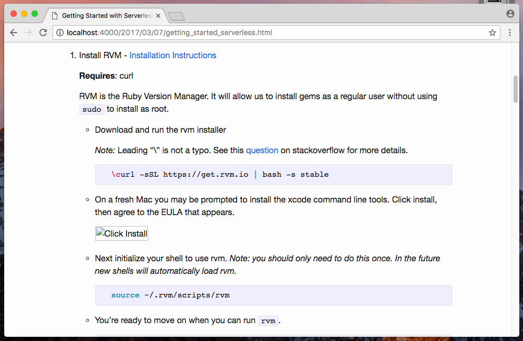Click the Requires: curl text
Image resolution: width=523 pixels, height=341 pixels.
point(106,76)
